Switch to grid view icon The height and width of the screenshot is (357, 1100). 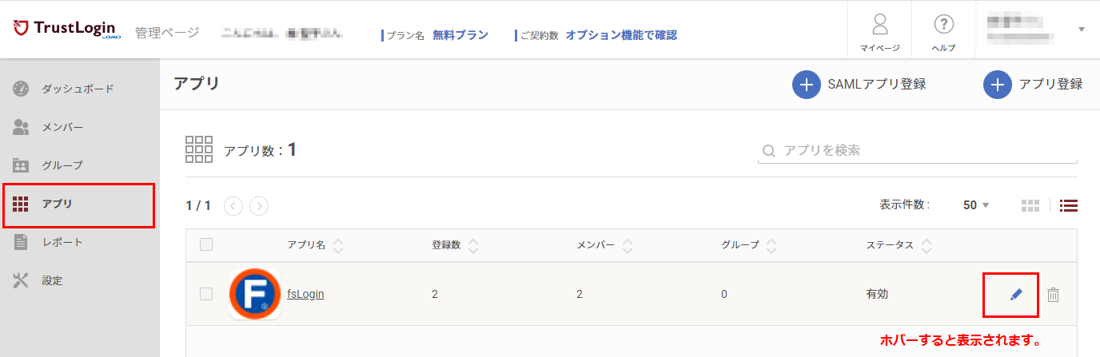pos(1030,205)
